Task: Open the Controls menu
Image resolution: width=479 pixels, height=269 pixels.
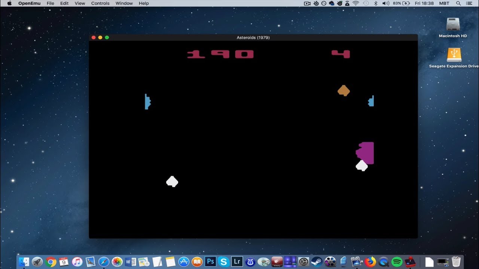Action: [100, 3]
